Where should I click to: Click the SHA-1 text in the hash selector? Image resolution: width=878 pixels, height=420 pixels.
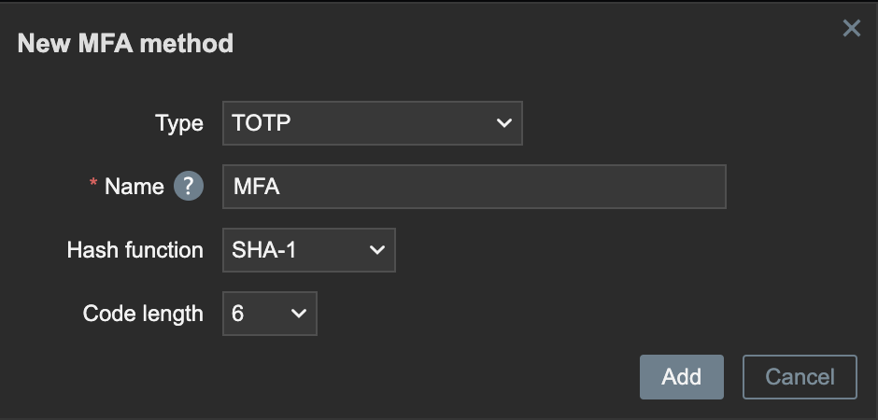click(263, 250)
